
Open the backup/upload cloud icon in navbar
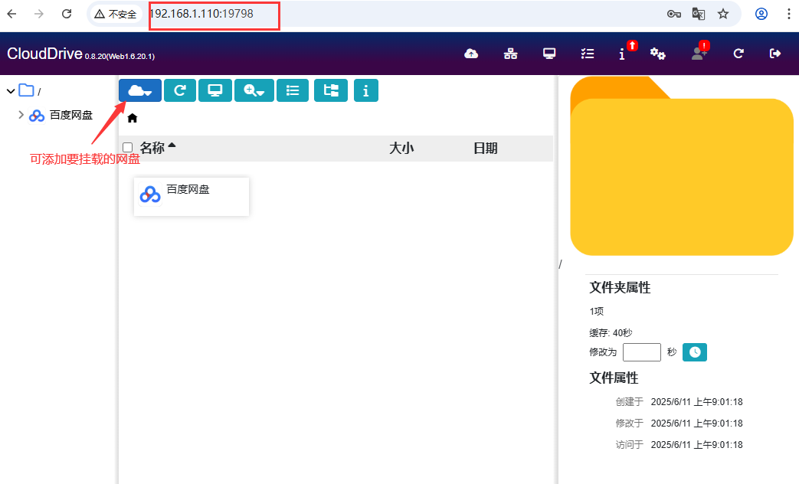pyautogui.click(x=471, y=54)
